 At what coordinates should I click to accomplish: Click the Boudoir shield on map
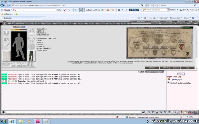click(137, 46)
